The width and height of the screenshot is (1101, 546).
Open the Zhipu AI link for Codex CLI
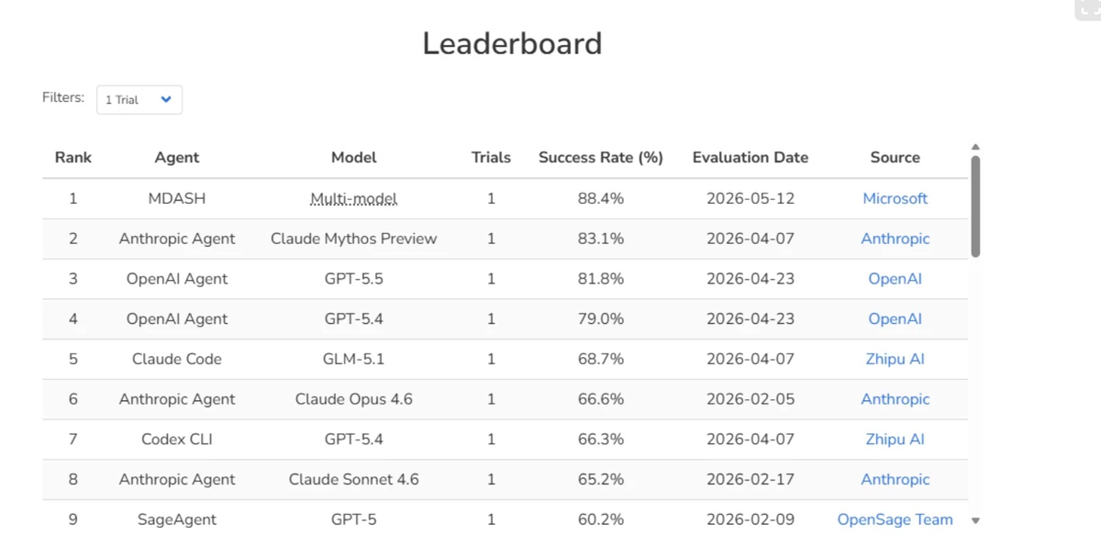[x=895, y=440]
